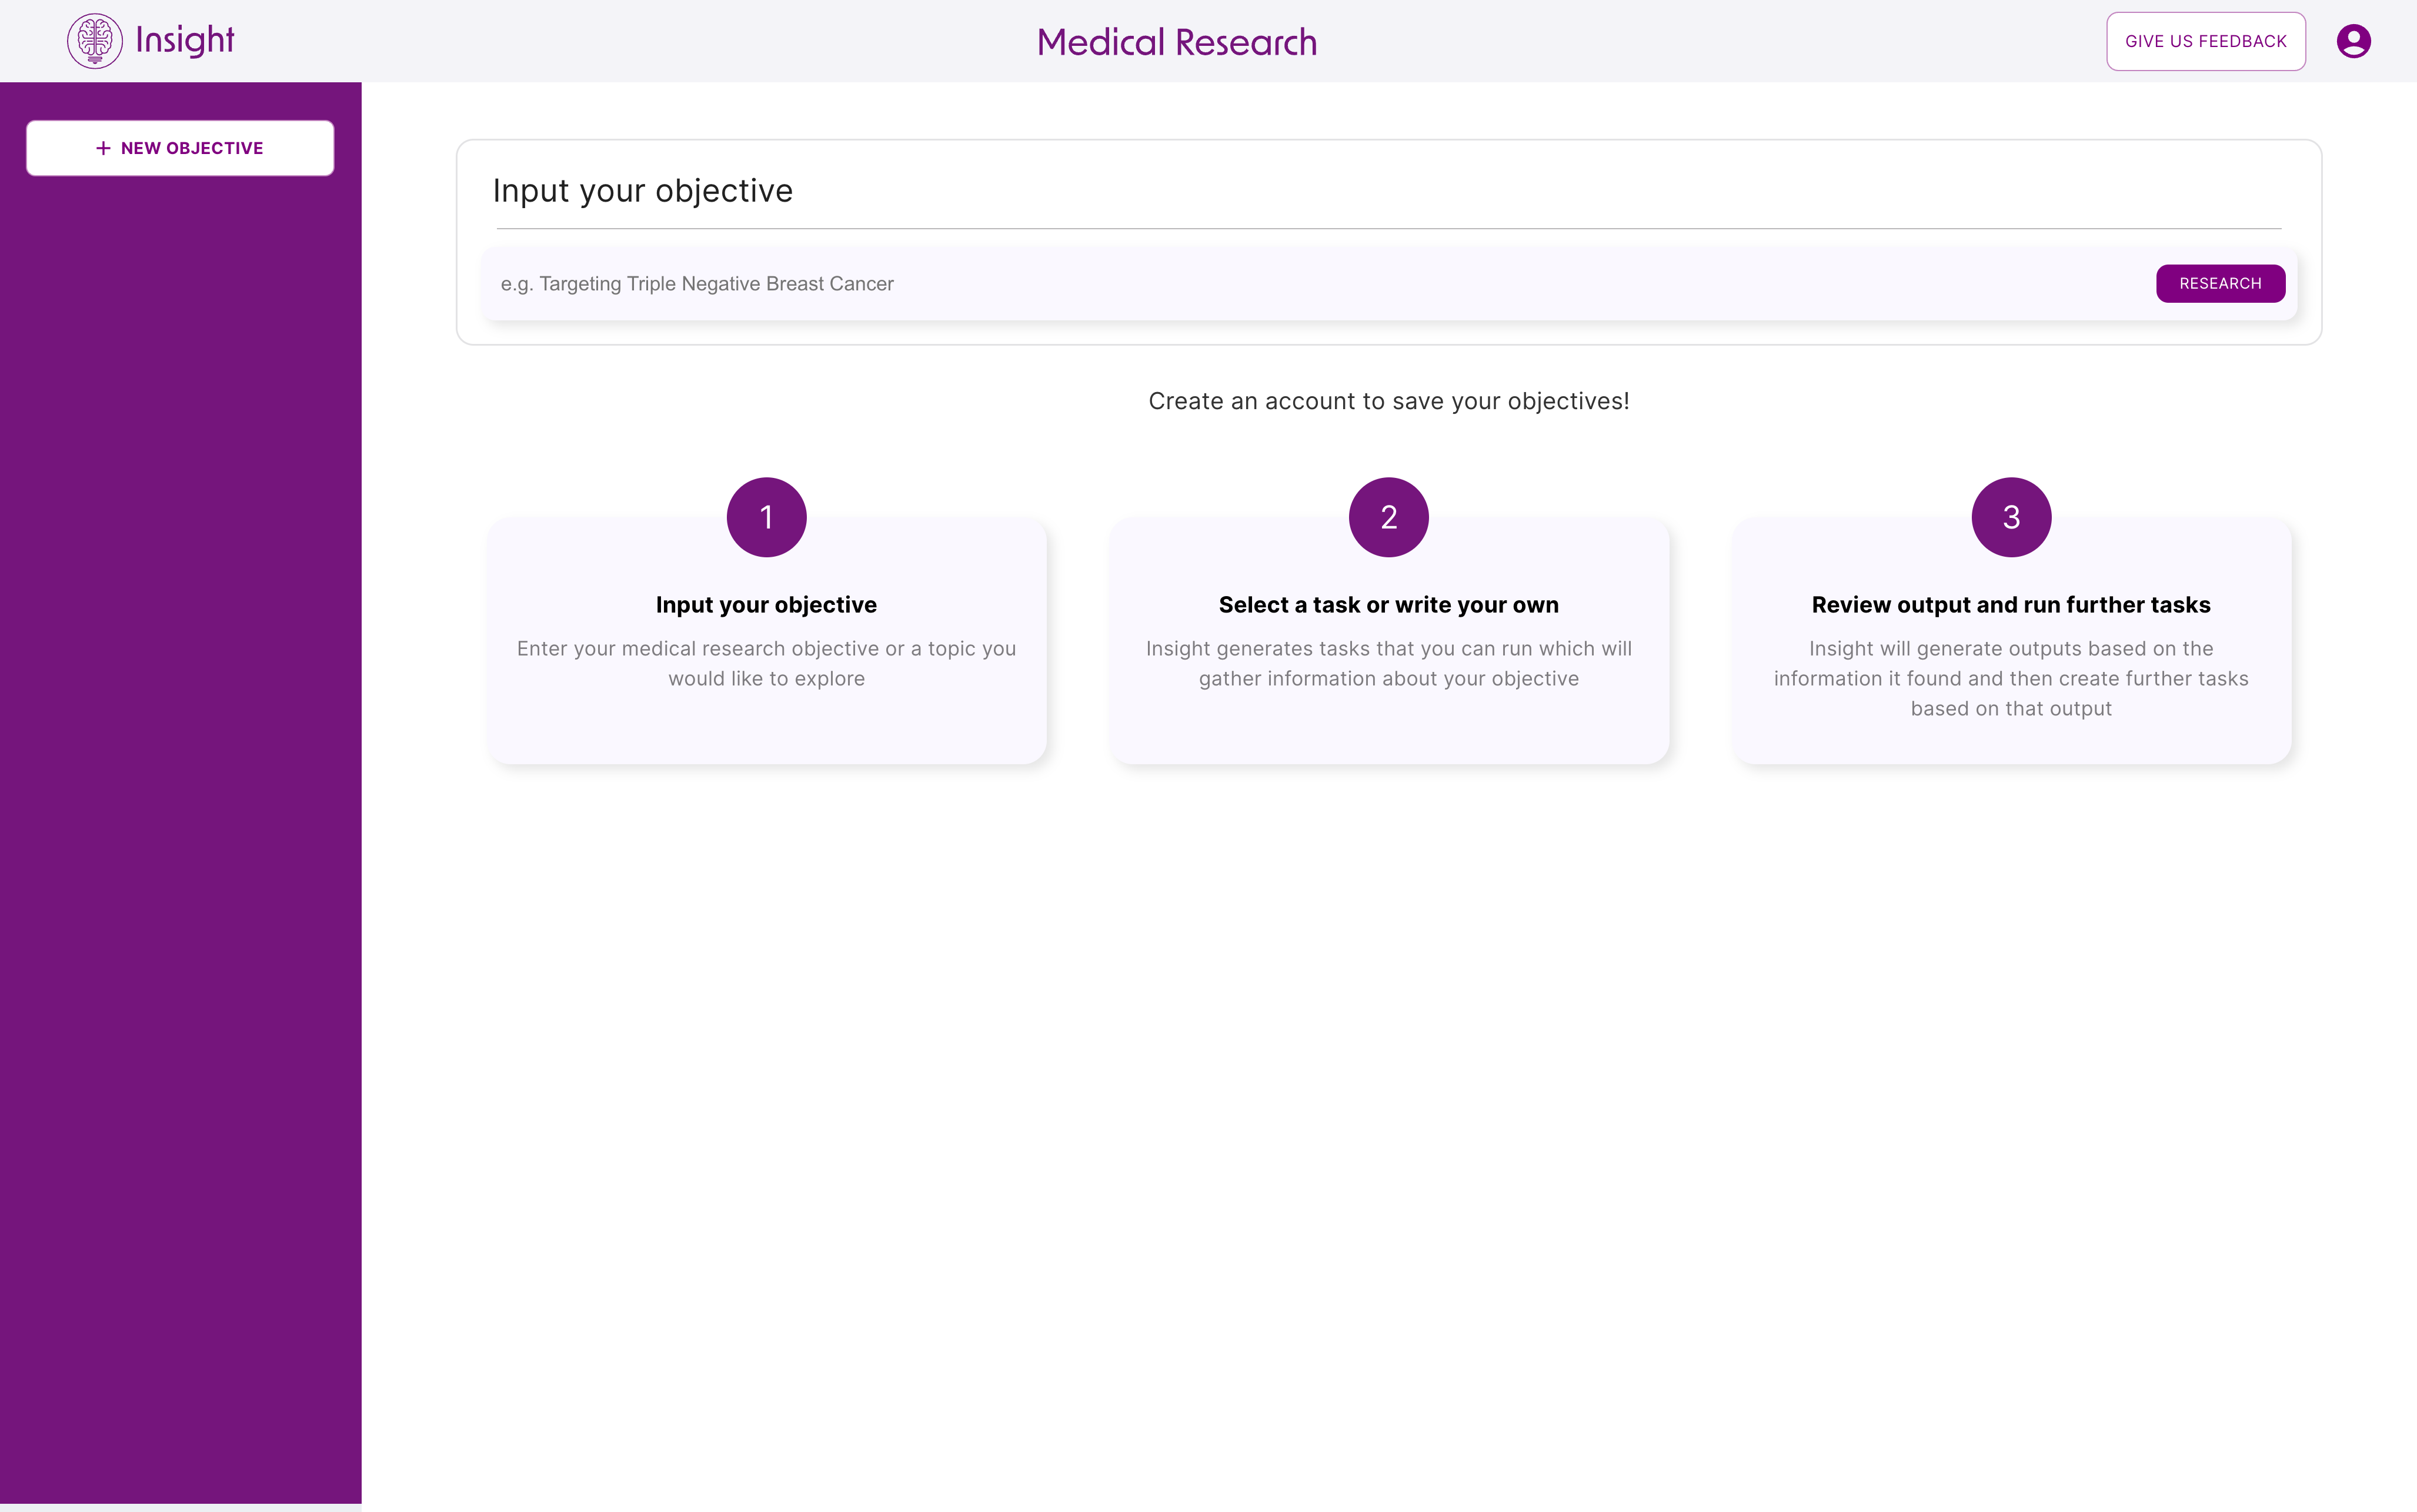Select the Input your objective heading
2417x1512 pixels.
643,190
